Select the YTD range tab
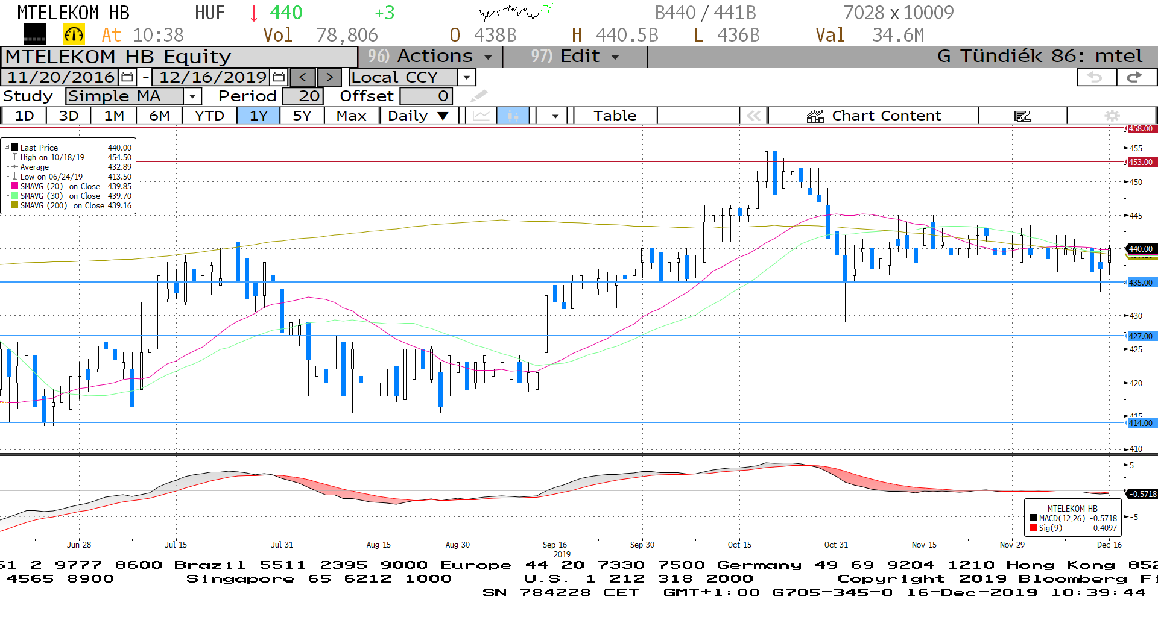 pyautogui.click(x=210, y=116)
